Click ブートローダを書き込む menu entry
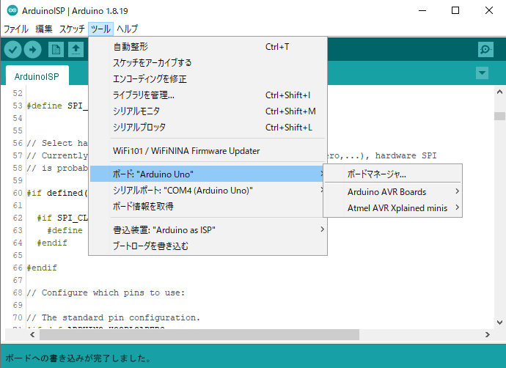Image resolution: width=506 pixels, height=368 pixels. pos(150,246)
